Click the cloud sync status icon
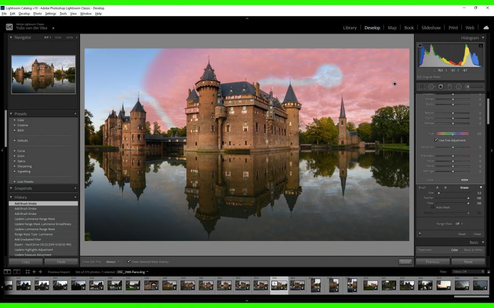The width and height of the screenshot is (494, 308). pos(486,28)
